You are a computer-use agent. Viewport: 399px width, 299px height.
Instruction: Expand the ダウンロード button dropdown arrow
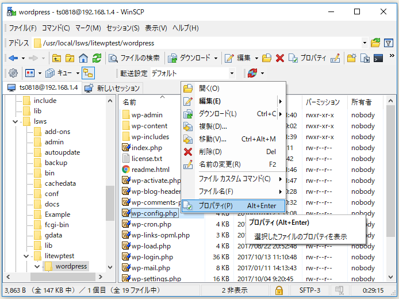point(216,58)
